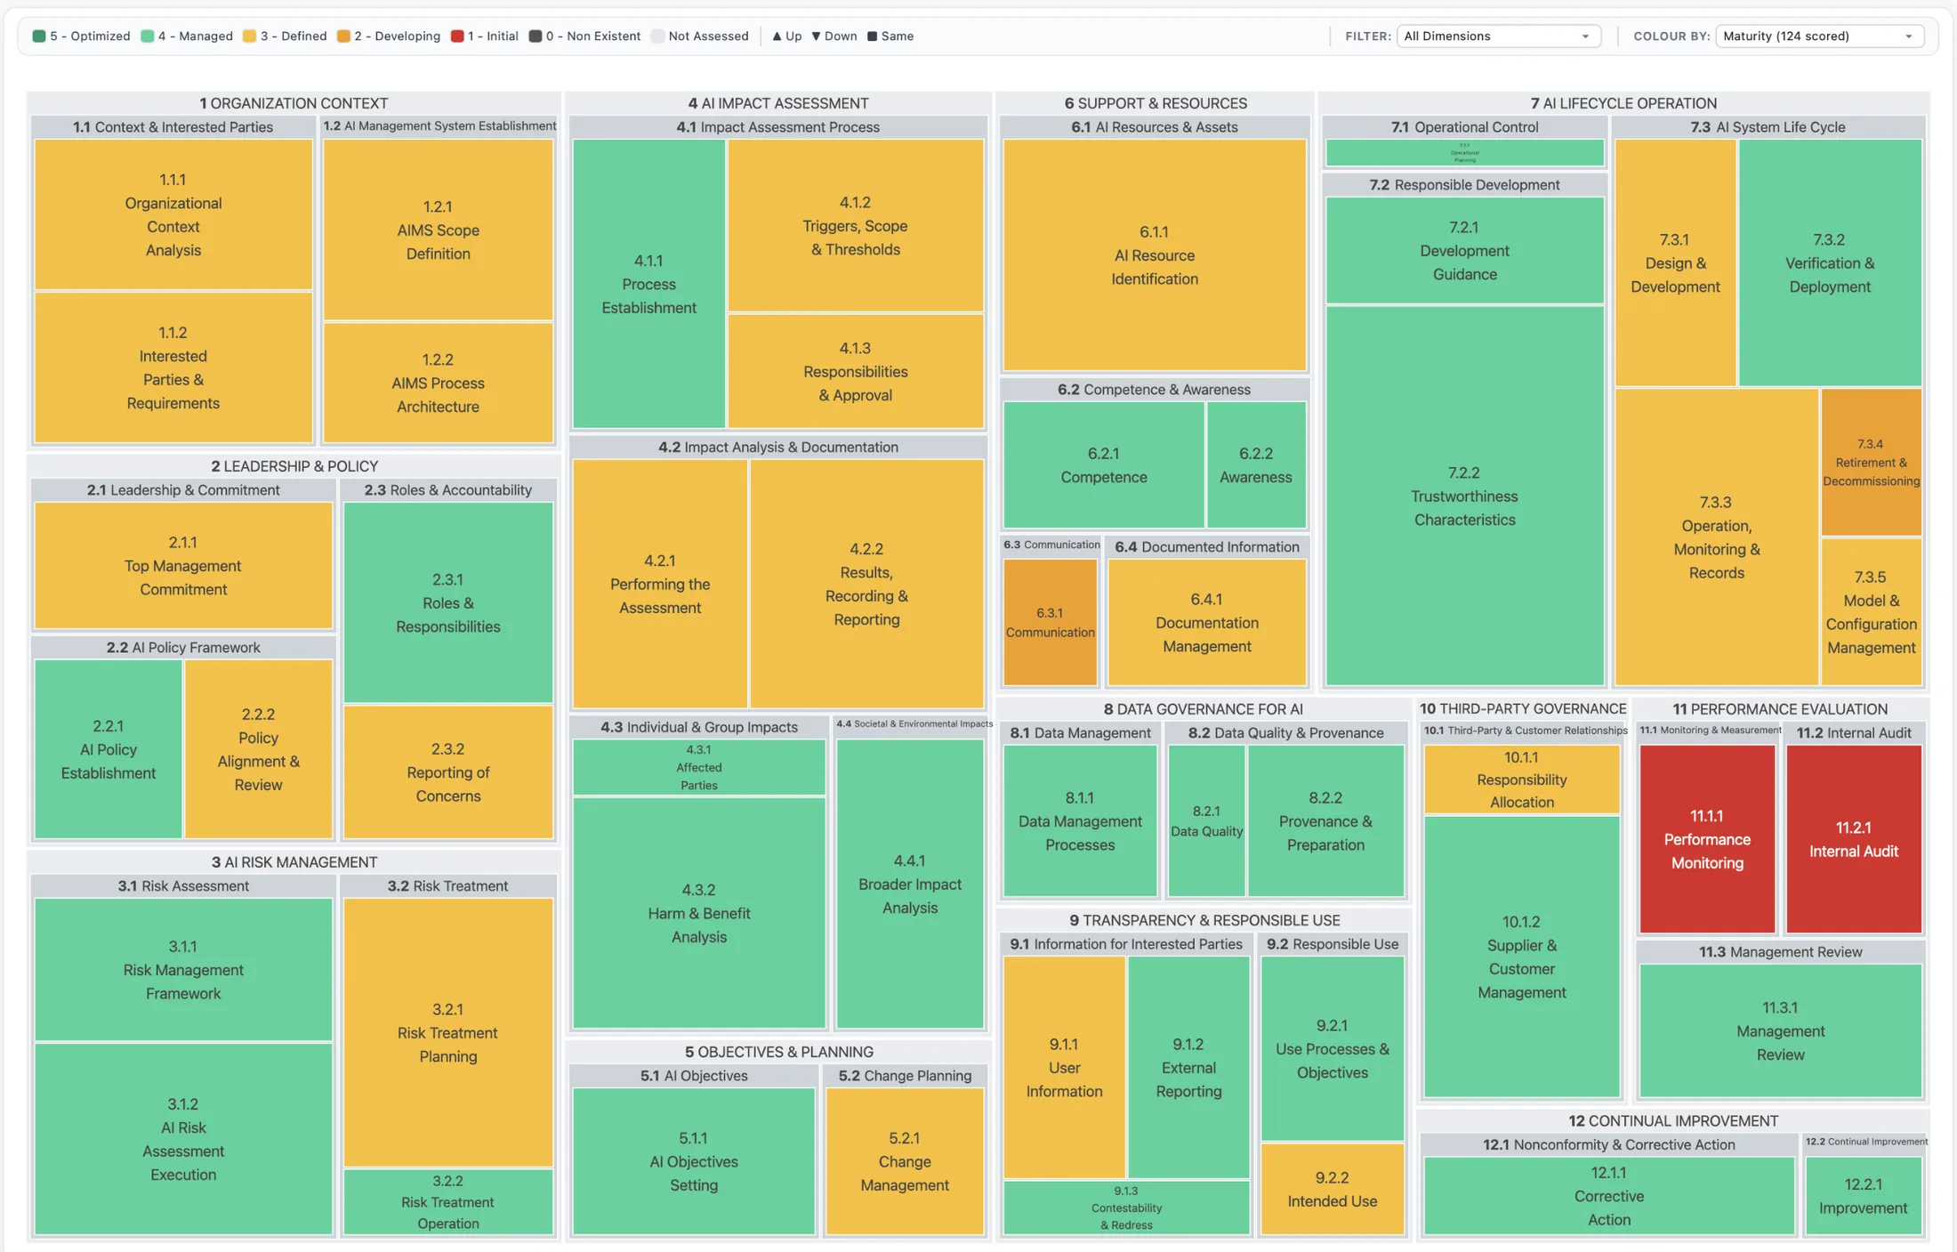Viewport: 1957px width, 1252px height.
Task: Select tile 5.1.1 AI Objectives Setting
Action: coord(693,1161)
